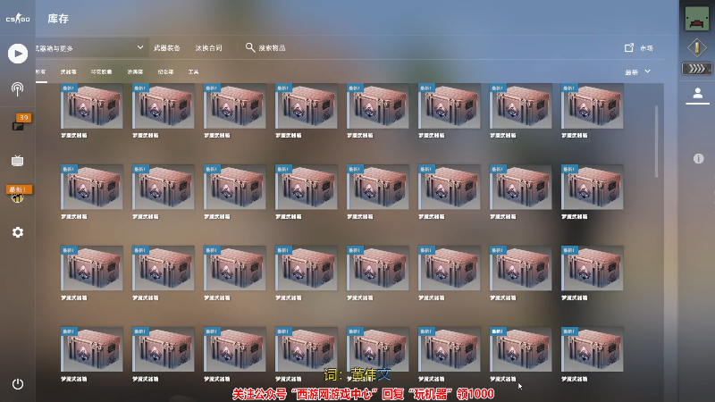Click the silver chevrons skill group badge
The height and width of the screenshot is (402, 715).
696,69
